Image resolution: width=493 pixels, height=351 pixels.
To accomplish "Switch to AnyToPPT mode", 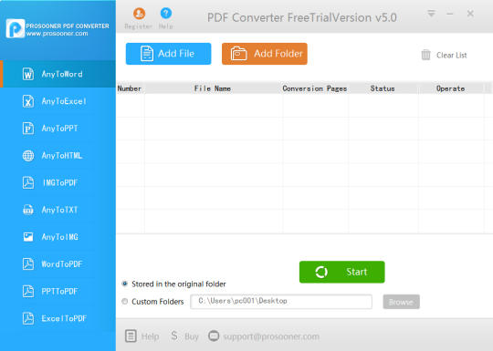I will pos(58,129).
